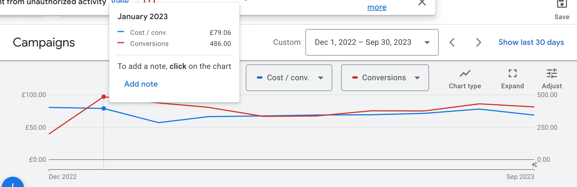Dismiss the notification banner with the X
This screenshot has width=577, height=187.
pyautogui.click(x=422, y=3)
